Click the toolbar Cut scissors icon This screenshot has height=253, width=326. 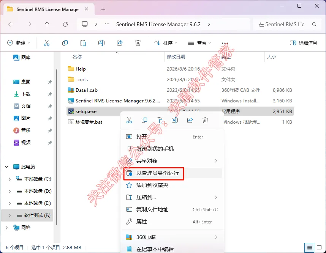click(x=47, y=43)
